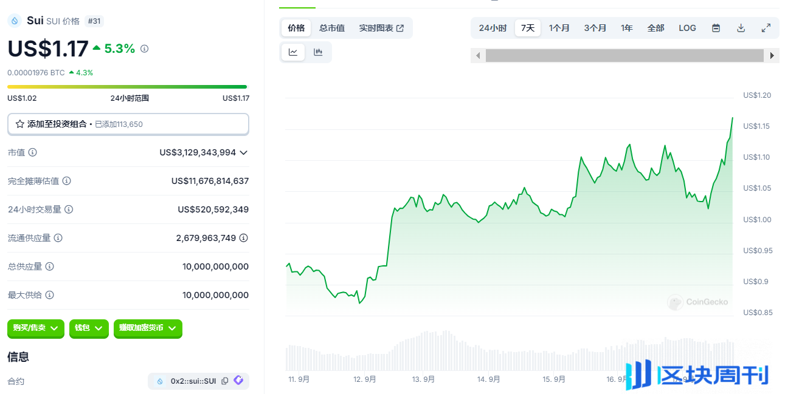
Task: Select the line chart icon
Action: tap(292, 52)
